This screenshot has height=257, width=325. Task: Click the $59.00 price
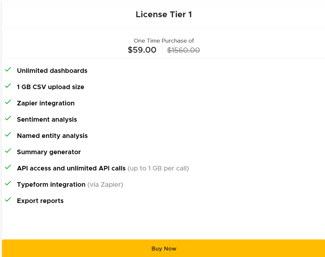point(142,50)
